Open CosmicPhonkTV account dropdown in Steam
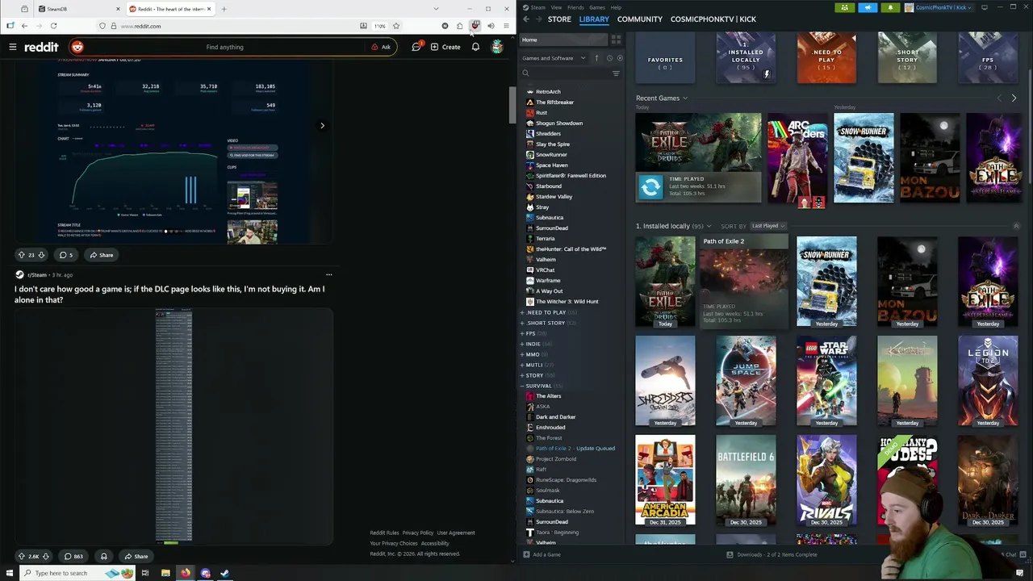The height and width of the screenshot is (581, 1033). 939,7
